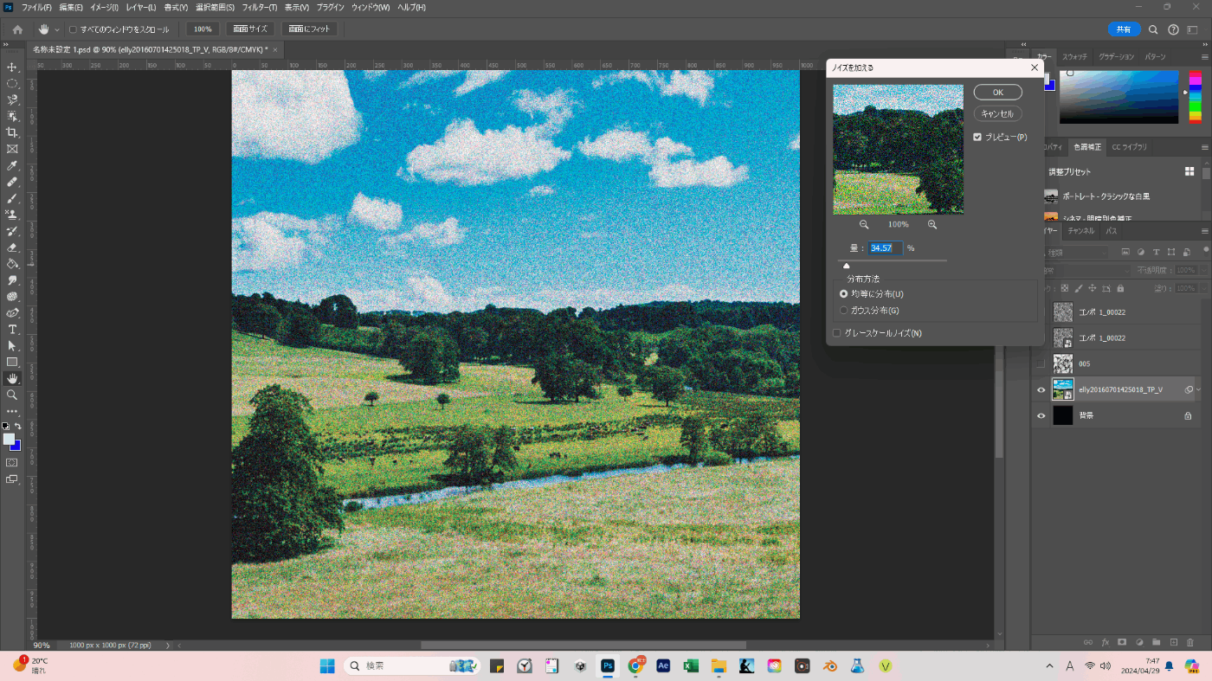The height and width of the screenshot is (681, 1212).
Task: Open the レイヤー menu in menu bar
Action: [141, 7]
